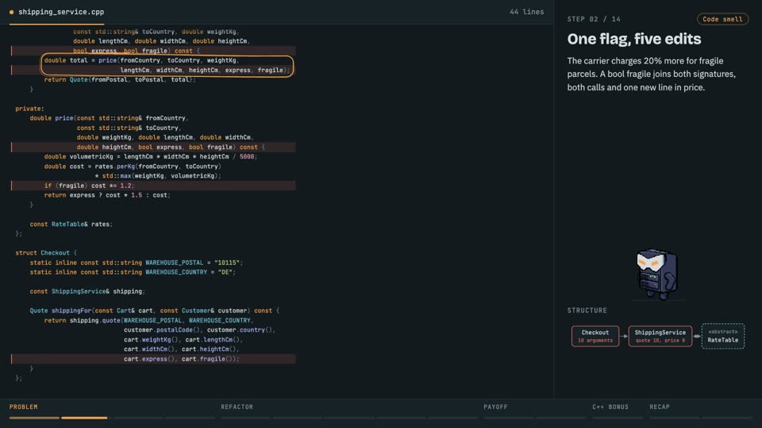Click the WAREHOUSE_POSTAL = "10115" line
762x428 pixels.
point(136,262)
